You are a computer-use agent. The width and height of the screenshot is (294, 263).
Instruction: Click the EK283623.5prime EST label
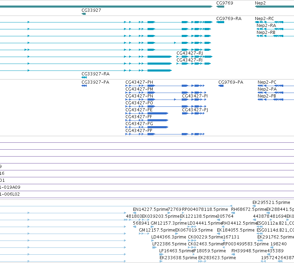(217, 258)
